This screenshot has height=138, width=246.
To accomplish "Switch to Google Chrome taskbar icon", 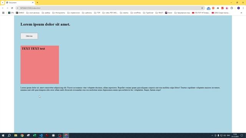I will pos(22,135).
